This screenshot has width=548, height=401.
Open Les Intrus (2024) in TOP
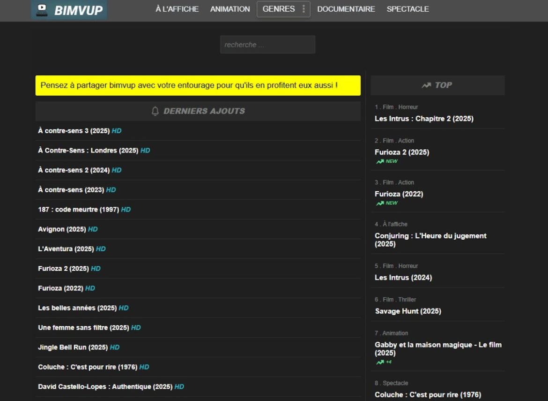(x=403, y=278)
